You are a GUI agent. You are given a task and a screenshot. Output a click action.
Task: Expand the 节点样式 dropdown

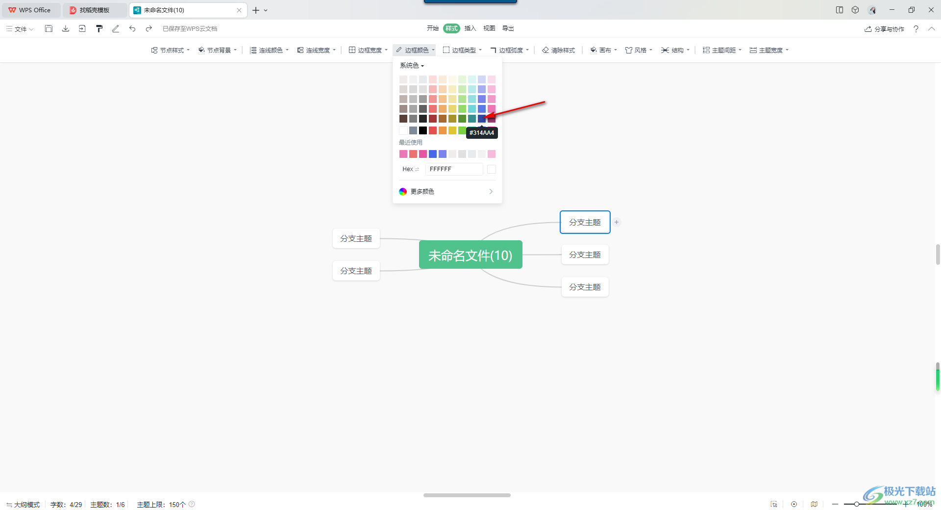click(x=170, y=50)
